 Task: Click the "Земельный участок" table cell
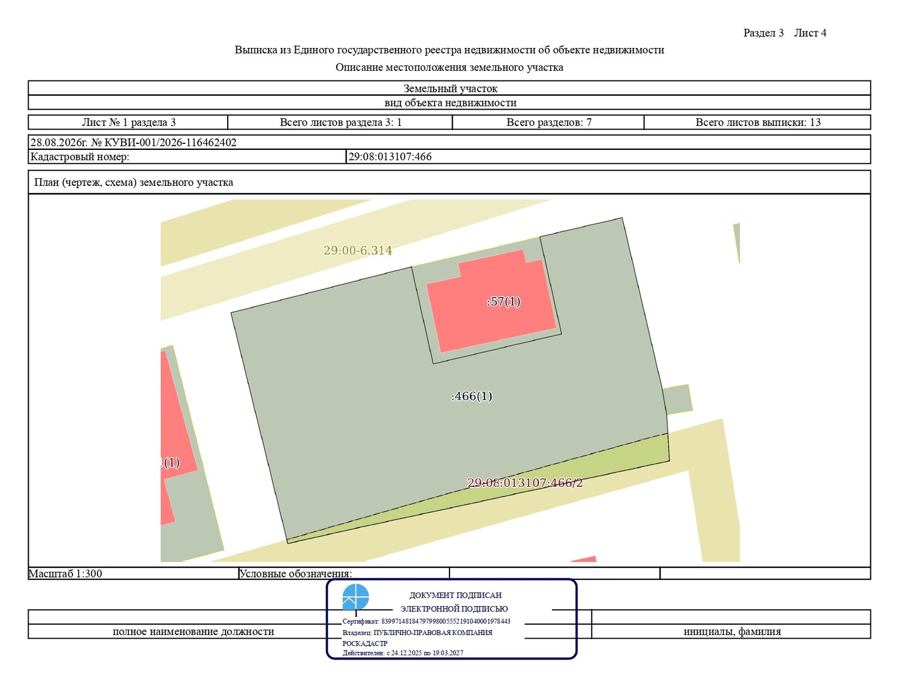pyautogui.click(x=450, y=88)
